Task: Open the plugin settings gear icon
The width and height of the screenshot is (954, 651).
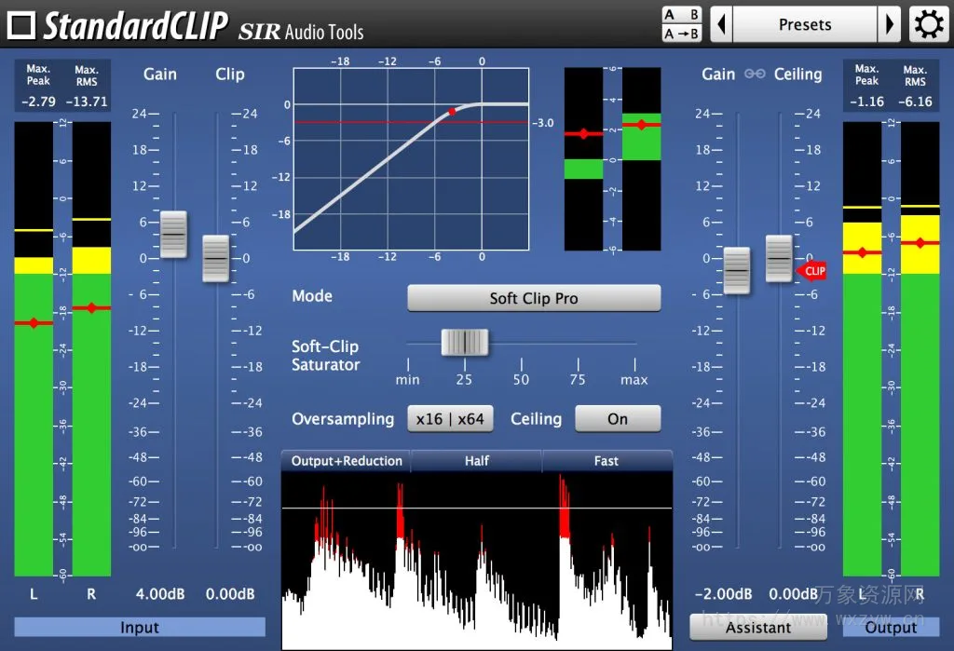Action: click(928, 24)
